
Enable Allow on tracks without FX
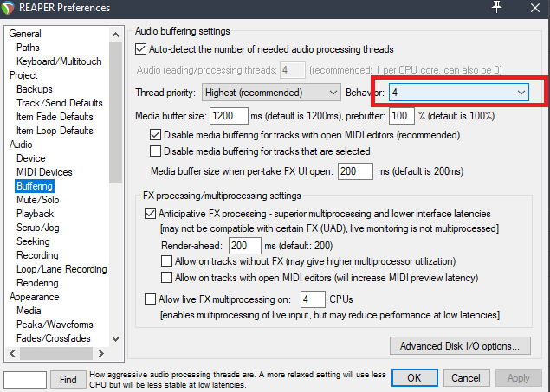click(x=166, y=261)
